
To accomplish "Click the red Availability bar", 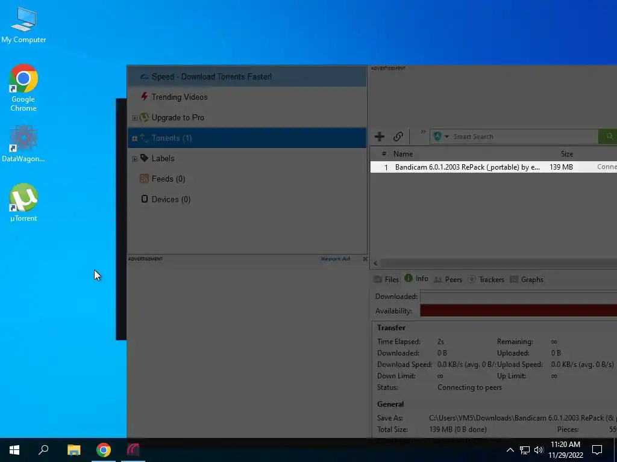I will [518, 310].
